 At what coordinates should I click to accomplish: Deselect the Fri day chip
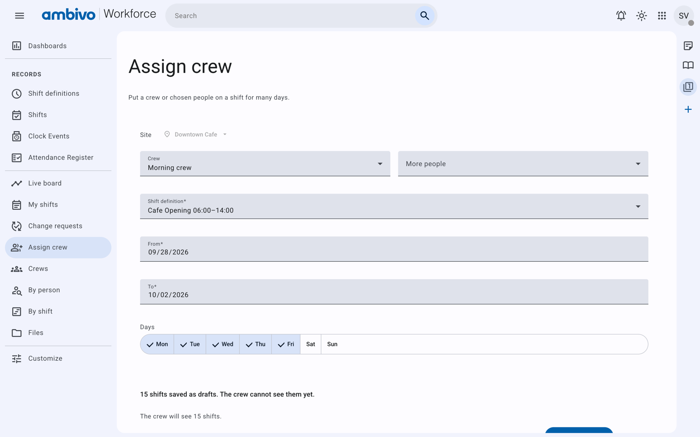click(286, 344)
